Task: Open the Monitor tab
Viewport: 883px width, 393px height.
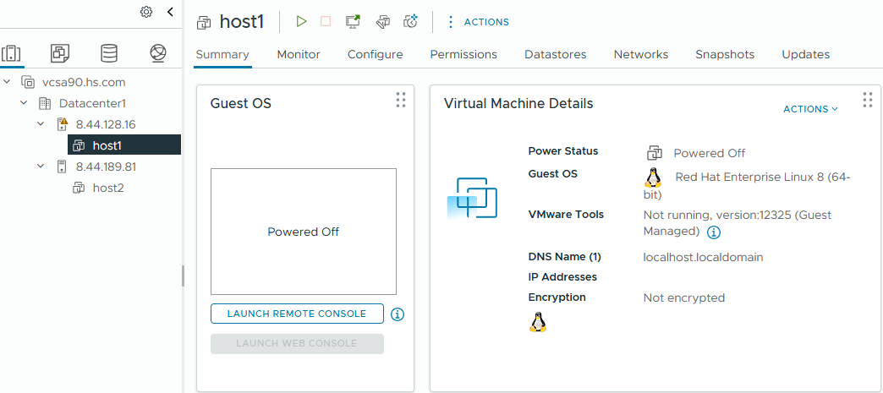Action: pyautogui.click(x=299, y=55)
